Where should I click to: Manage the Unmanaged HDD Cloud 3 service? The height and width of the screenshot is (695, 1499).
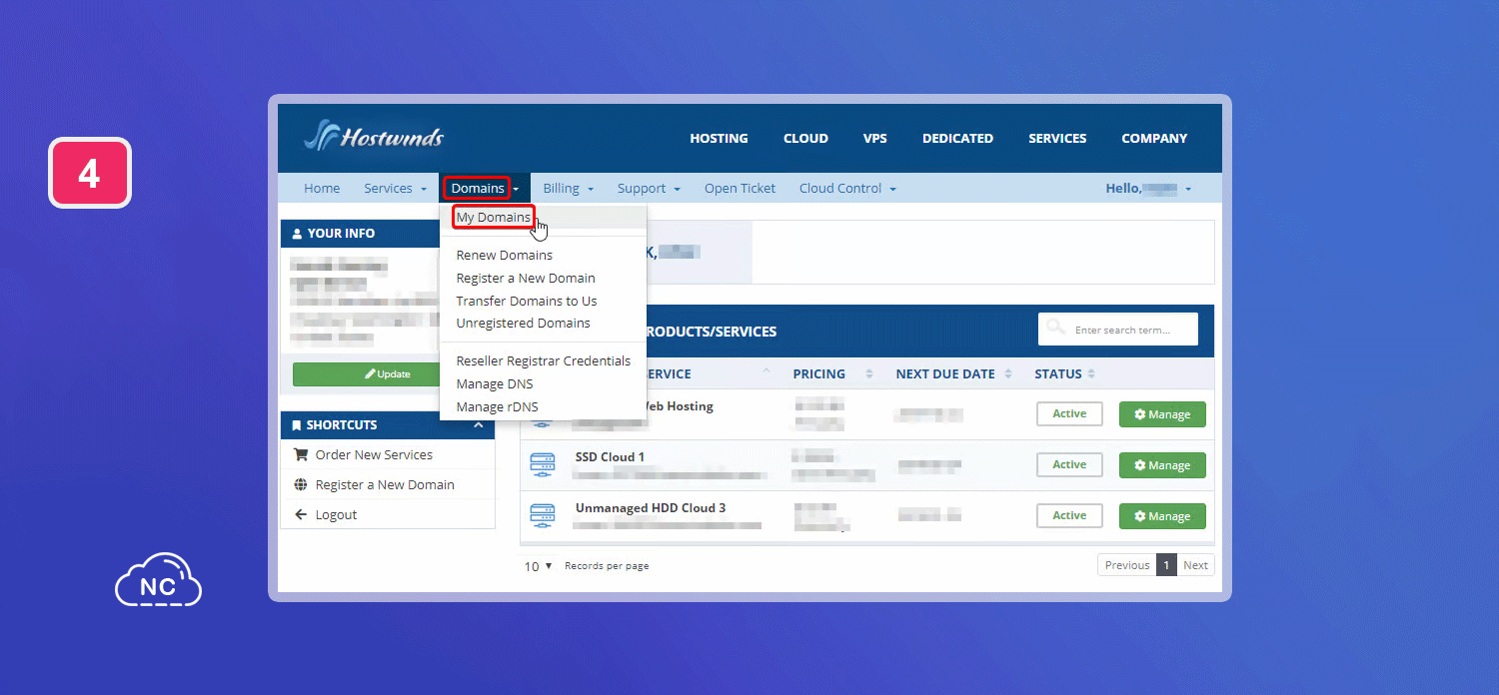1162,516
